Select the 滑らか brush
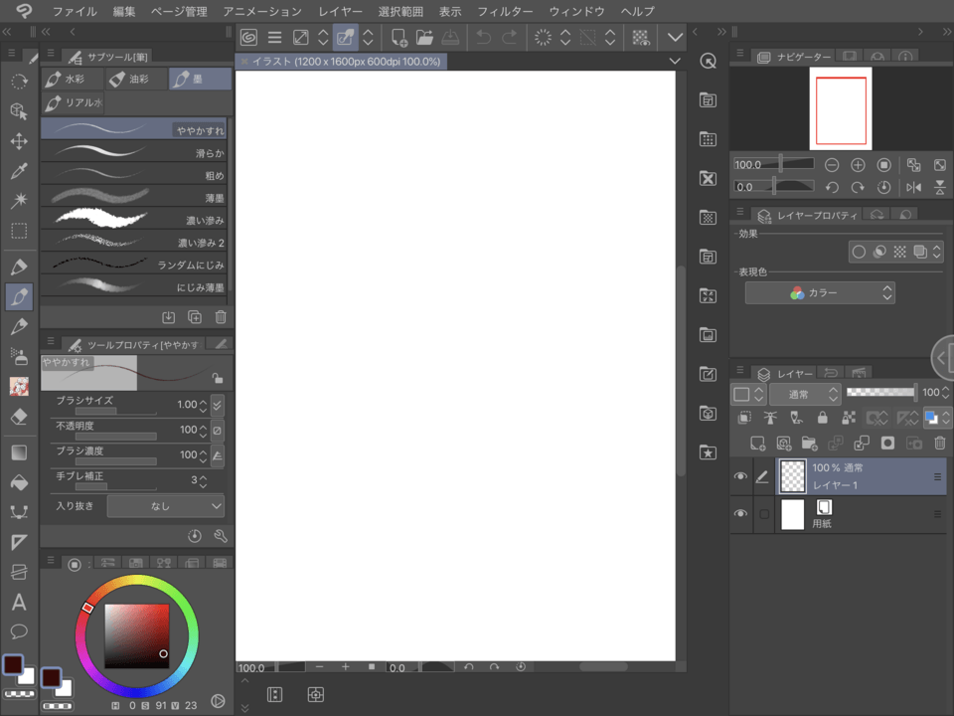The image size is (954, 716). pyautogui.click(x=134, y=151)
